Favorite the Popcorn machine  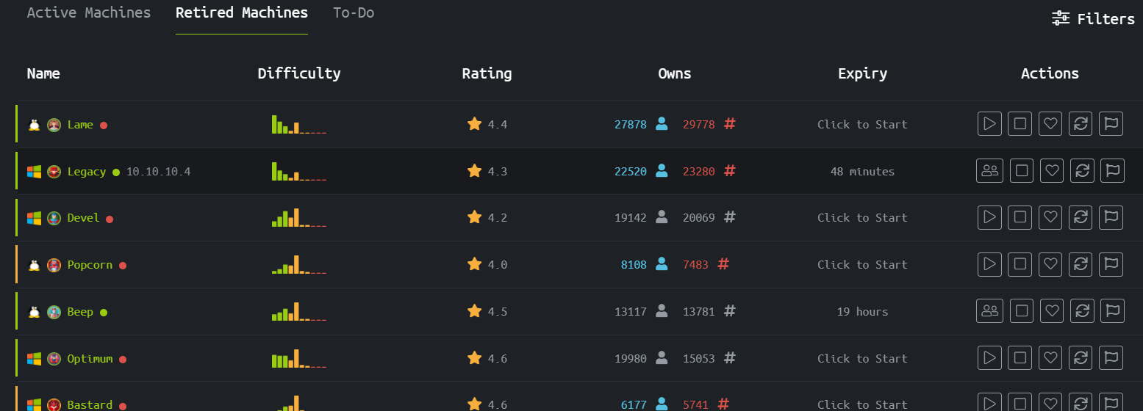(1051, 264)
